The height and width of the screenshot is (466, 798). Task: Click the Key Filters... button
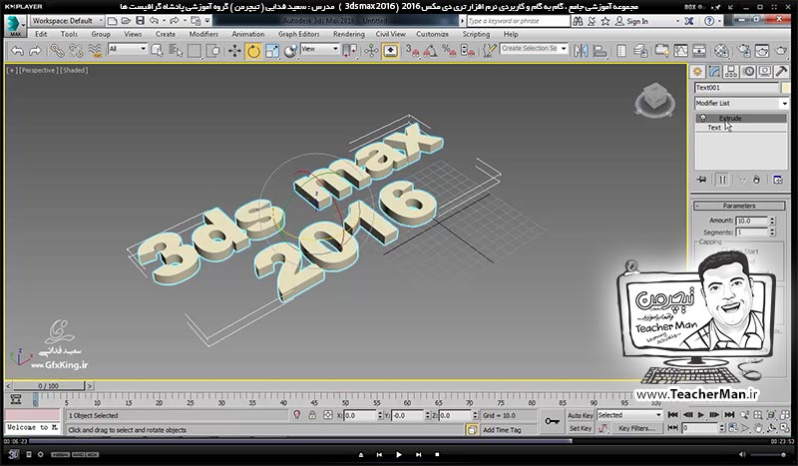point(636,428)
